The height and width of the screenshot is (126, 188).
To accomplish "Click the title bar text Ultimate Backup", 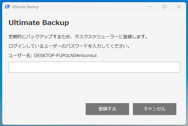I will click(25, 7).
